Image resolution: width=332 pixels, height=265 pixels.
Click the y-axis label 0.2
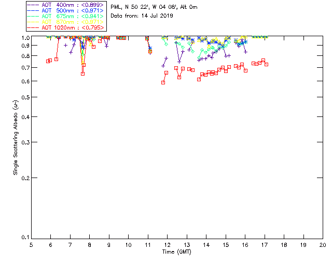[25, 178]
